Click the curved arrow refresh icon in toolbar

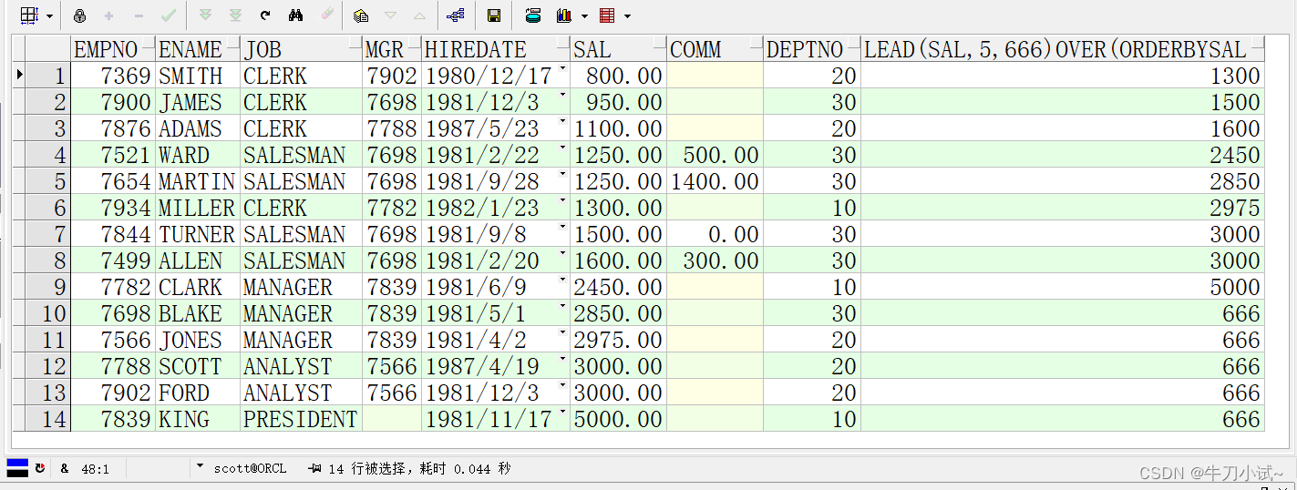click(x=265, y=15)
